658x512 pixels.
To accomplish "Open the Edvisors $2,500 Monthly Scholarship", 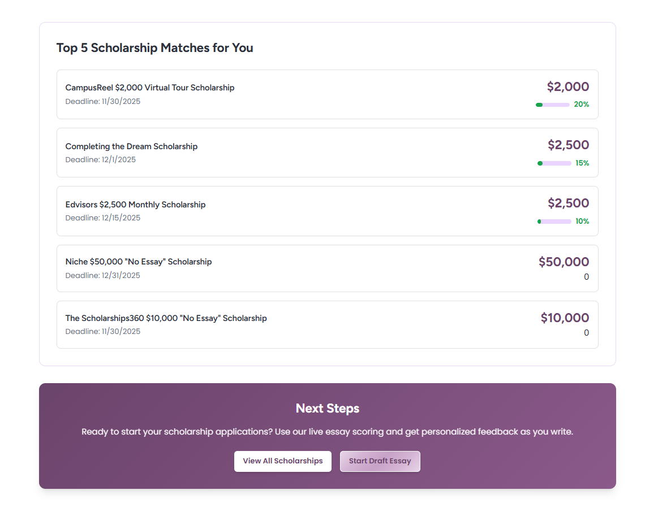I will (135, 205).
